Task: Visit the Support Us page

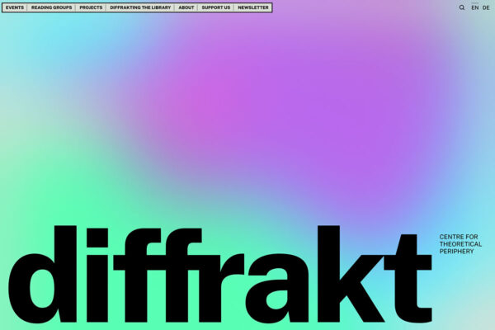Action: pyautogui.click(x=216, y=7)
